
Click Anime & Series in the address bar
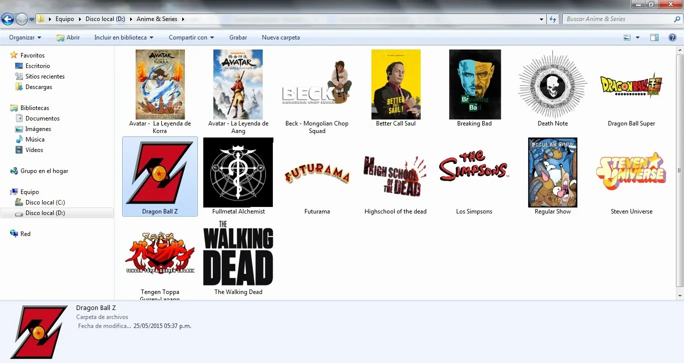click(157, 19)
